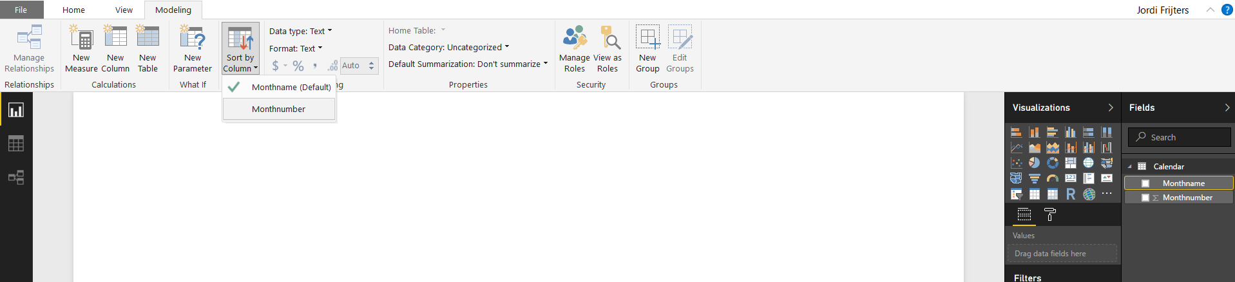Toggle thousands separator comma format
1235x282 pixels.
click(x=315, y=66)
